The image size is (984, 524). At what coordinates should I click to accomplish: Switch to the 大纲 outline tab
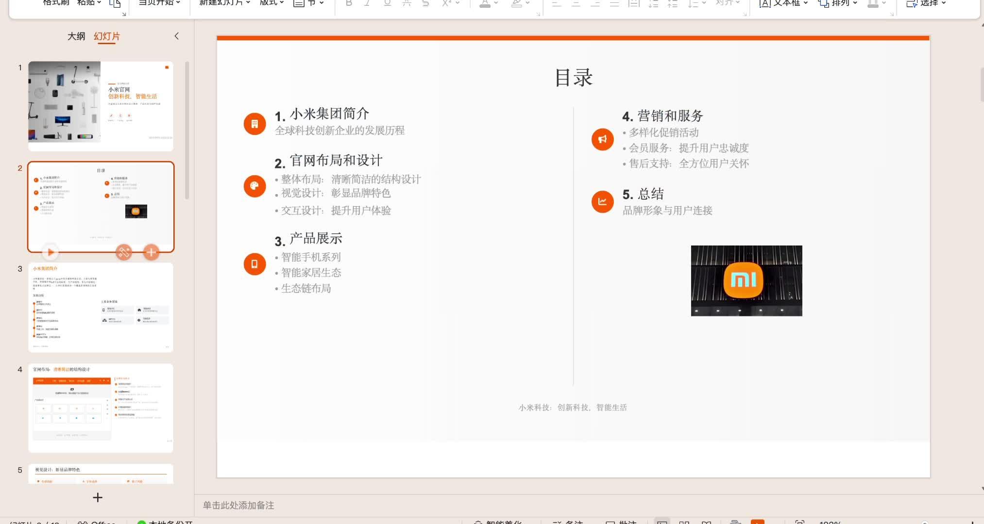pyautogui.click(x=76, y=36)
